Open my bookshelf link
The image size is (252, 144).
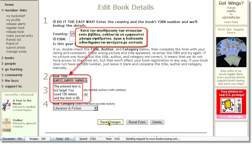click(x=15, y=16)
